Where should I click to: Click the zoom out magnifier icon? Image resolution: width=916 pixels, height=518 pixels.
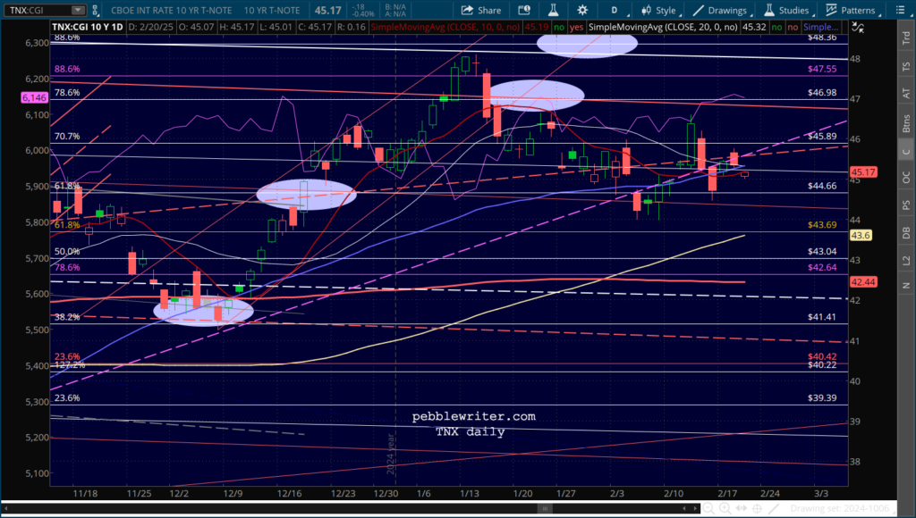point(708,509)
